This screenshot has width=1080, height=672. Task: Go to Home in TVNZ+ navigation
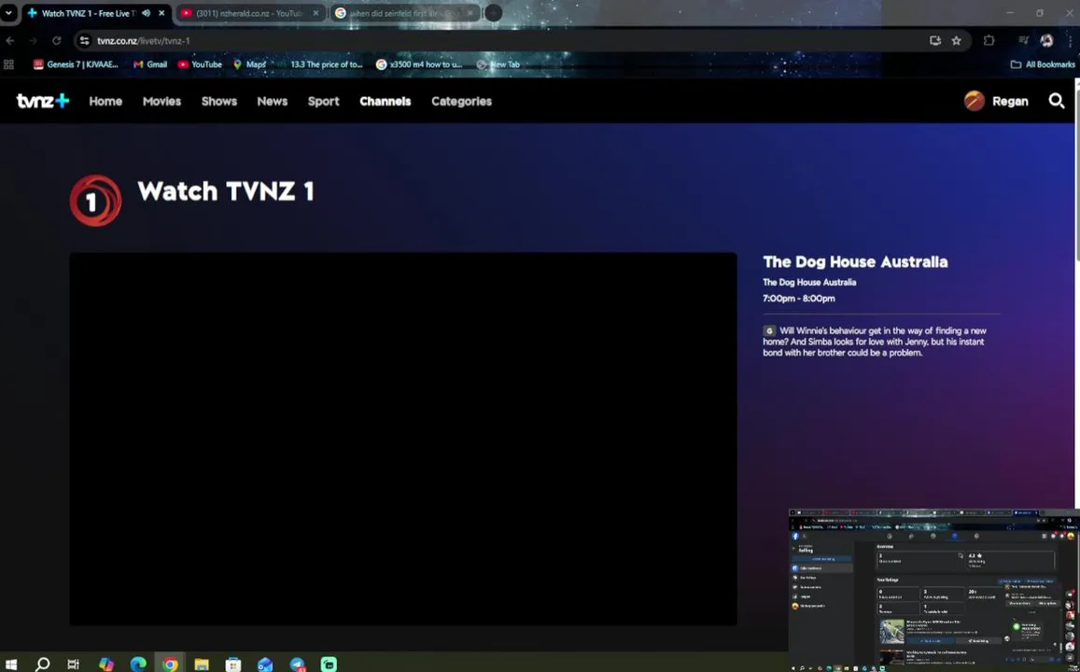point(105,101)
